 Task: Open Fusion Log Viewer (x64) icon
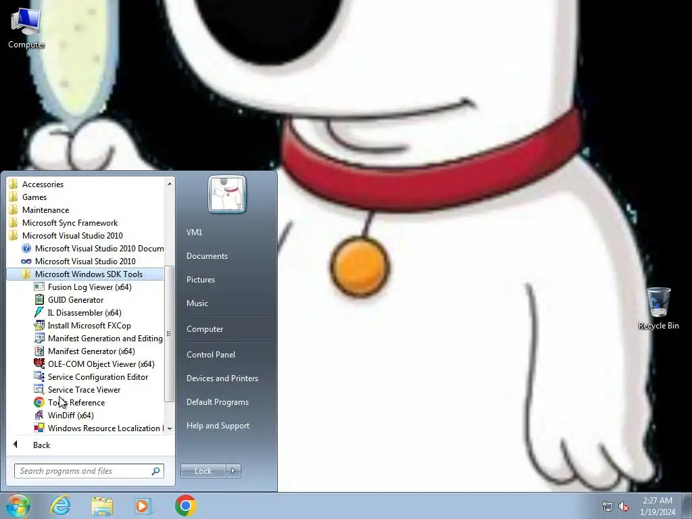[39, 287]
